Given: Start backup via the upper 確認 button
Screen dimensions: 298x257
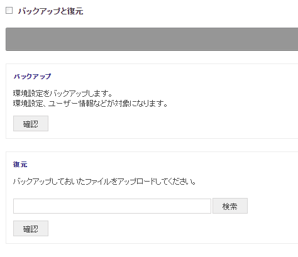Looking at the screenshot, I should (31, 124).
